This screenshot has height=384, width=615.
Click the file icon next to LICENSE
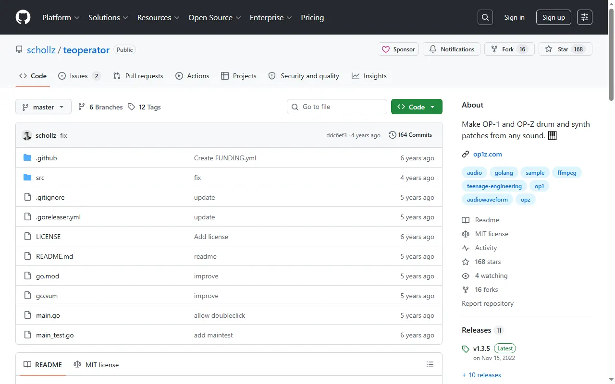(x=27, y=237)
